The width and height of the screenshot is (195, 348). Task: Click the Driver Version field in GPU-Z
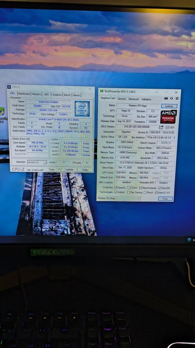[x=144, y=163]
